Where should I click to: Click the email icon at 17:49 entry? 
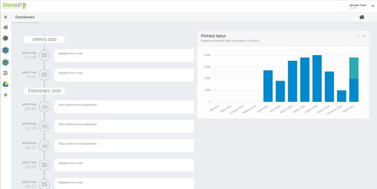pyautogui.click(x=44, y=55)
